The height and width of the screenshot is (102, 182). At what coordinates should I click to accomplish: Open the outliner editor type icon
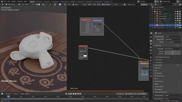(x=152, y=5)
